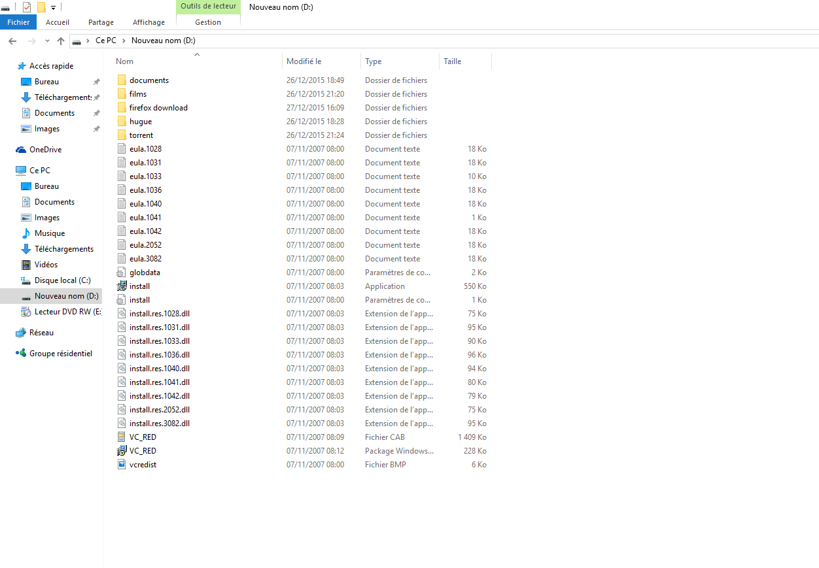Open the Fichier menu
819x568 pixels.
18,22
